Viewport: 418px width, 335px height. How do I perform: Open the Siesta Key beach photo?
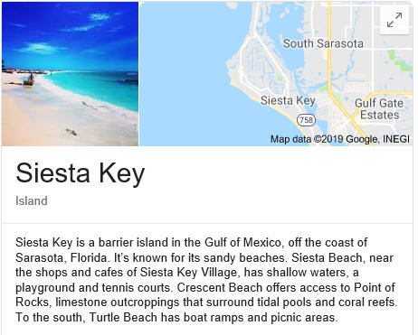point(70,74)
